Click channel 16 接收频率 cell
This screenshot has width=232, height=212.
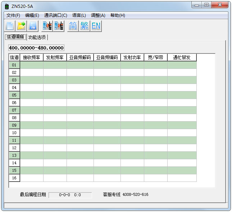click(x=32, y=178)
